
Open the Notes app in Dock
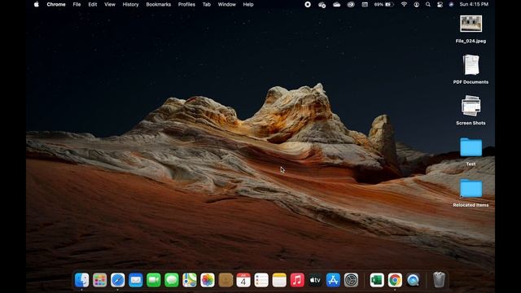pyautogui.click(x=279, y=280)
